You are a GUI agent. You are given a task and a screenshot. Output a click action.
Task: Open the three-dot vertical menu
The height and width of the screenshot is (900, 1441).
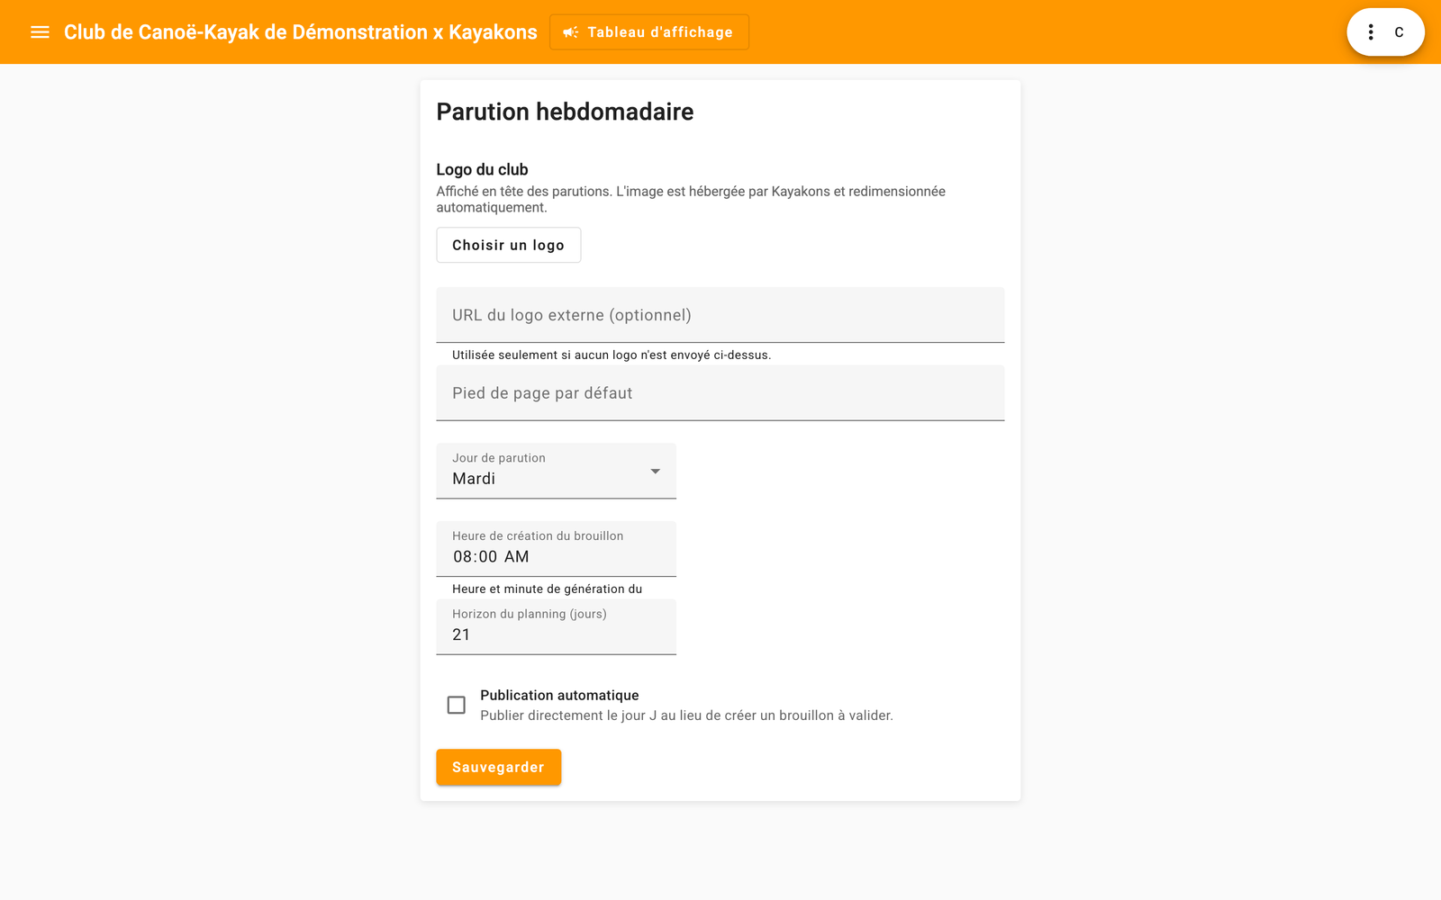coord(1371,32)
